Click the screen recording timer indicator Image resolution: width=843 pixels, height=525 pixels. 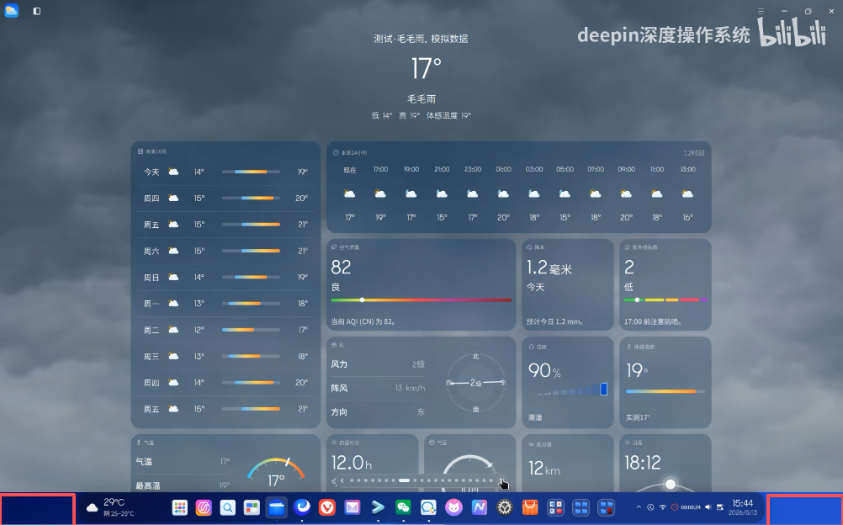pyautogui.click(x=686, y=507)
